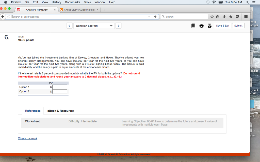This screenshot has width=260, height=162.
Task: Open the Edit menu
Action: 35,2
